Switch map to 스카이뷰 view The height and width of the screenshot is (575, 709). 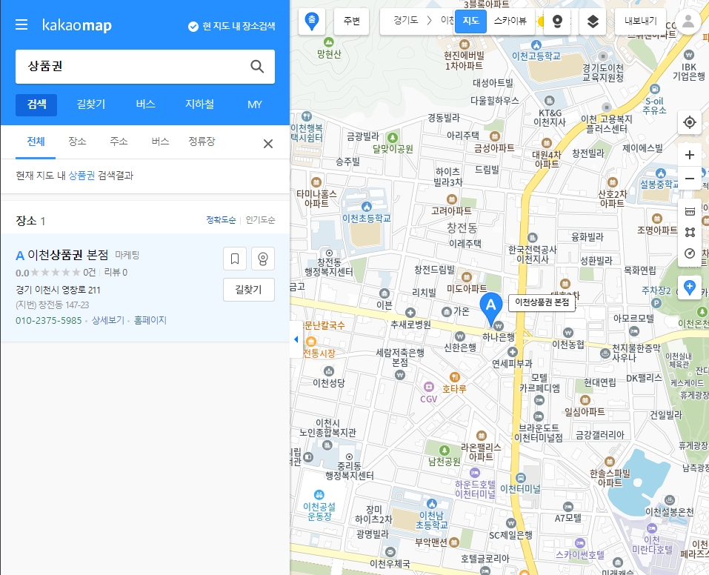(510, 21)
